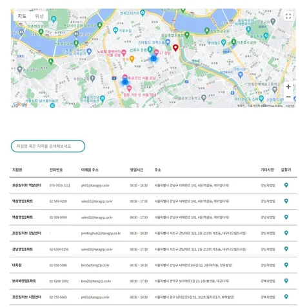Viewport: 307px width, 307px height.
Task: Click the 힐튼 가든 인 서울 강남 hotel icon
Action: pyautogui.click(x=129, y=88)
